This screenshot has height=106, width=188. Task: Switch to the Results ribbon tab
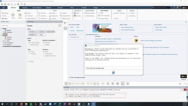[60, 8]
